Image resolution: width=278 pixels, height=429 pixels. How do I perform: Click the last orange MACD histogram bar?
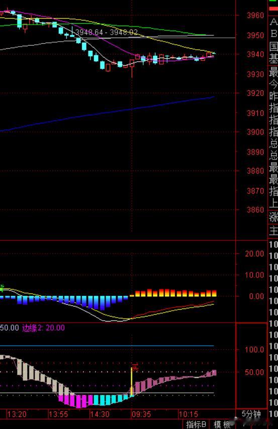(214, 294)
